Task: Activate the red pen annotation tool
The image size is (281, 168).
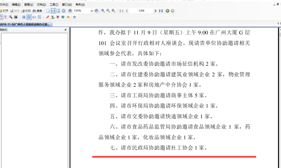Action: tap(48, 17)
